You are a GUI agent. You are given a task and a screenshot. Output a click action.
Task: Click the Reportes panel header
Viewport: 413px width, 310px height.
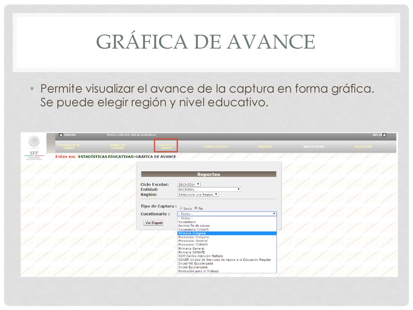209,174
